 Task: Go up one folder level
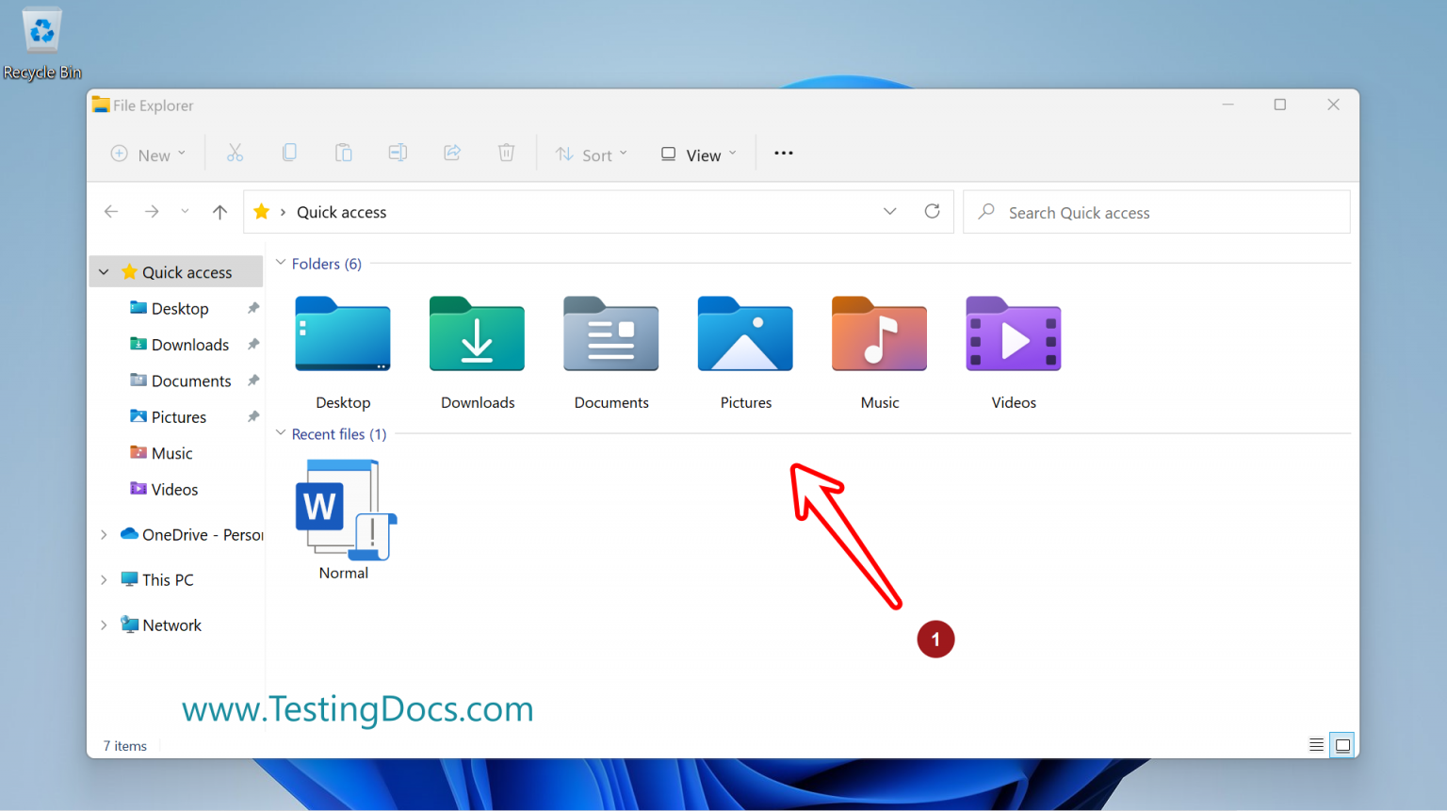[219, 211]
